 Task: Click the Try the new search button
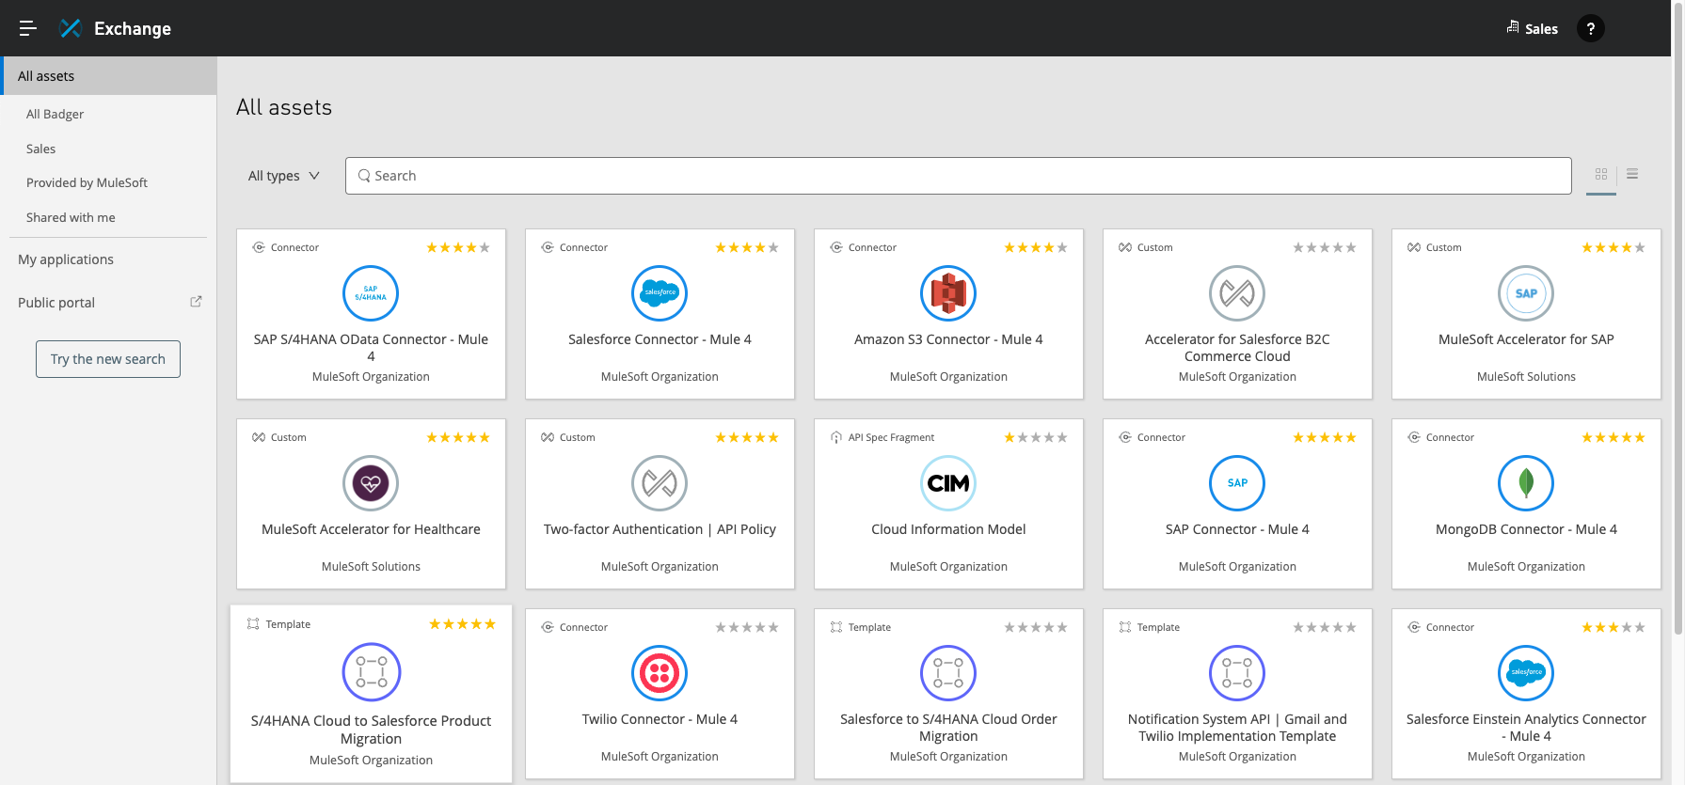(108, 359)
